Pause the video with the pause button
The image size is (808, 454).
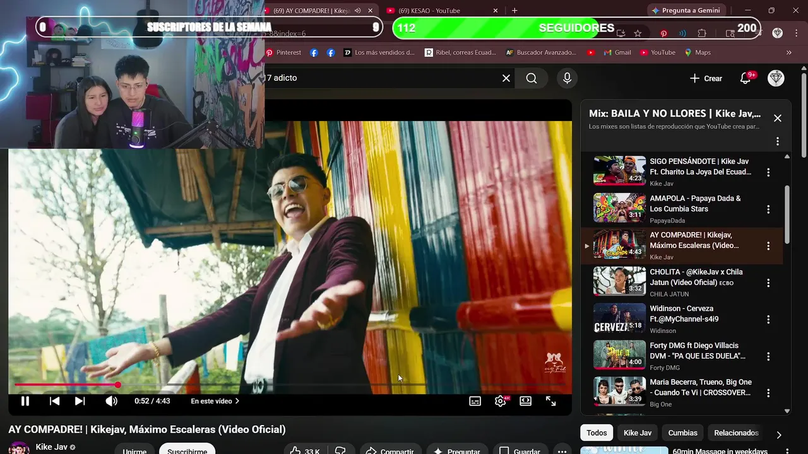[25, 401]
